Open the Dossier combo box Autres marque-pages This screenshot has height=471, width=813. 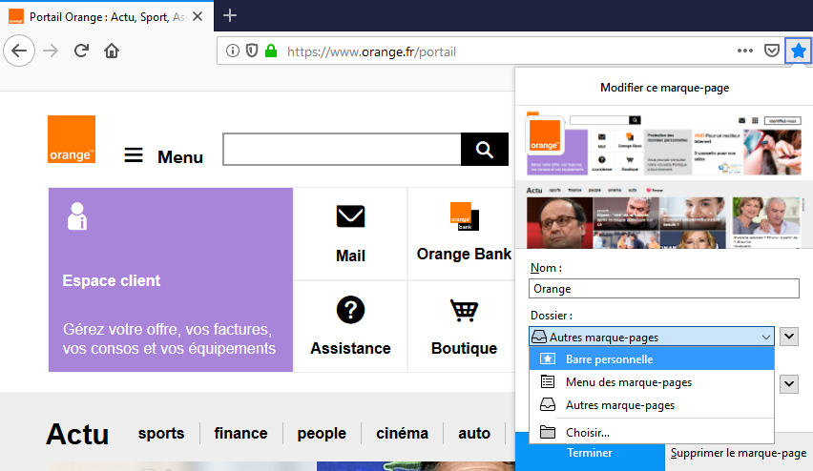pos(651,337)
